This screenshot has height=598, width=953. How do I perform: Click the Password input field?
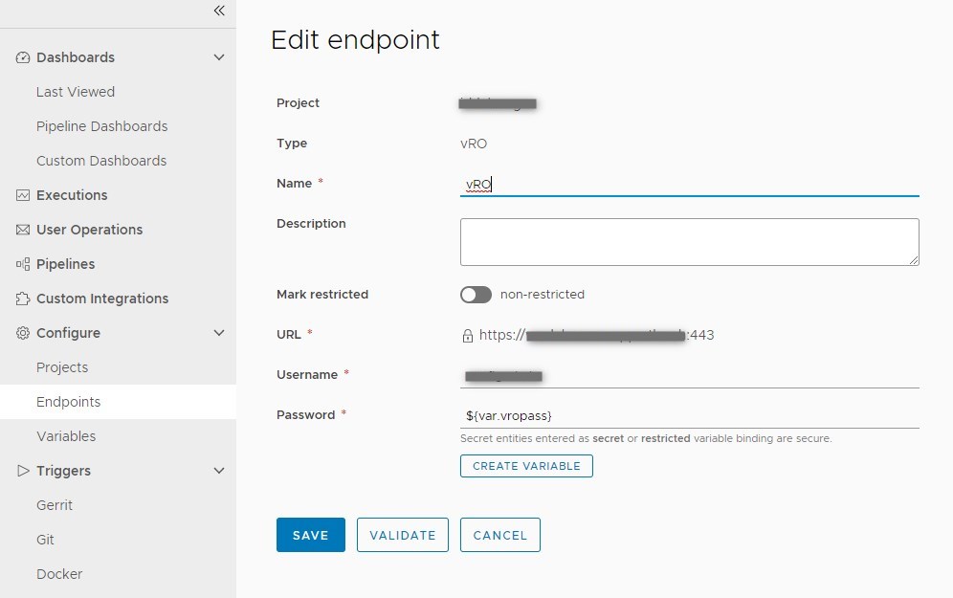point(689,415)
